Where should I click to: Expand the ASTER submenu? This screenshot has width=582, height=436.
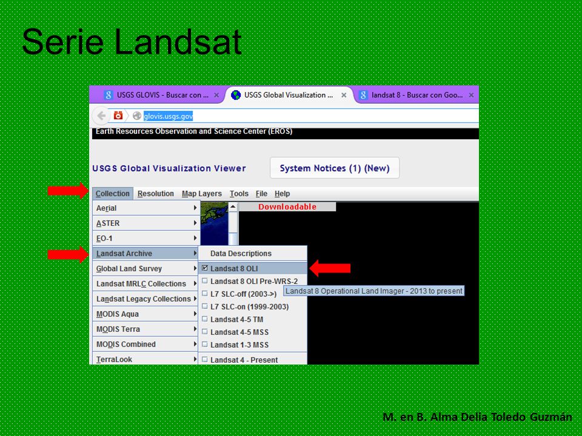point(146,223)
